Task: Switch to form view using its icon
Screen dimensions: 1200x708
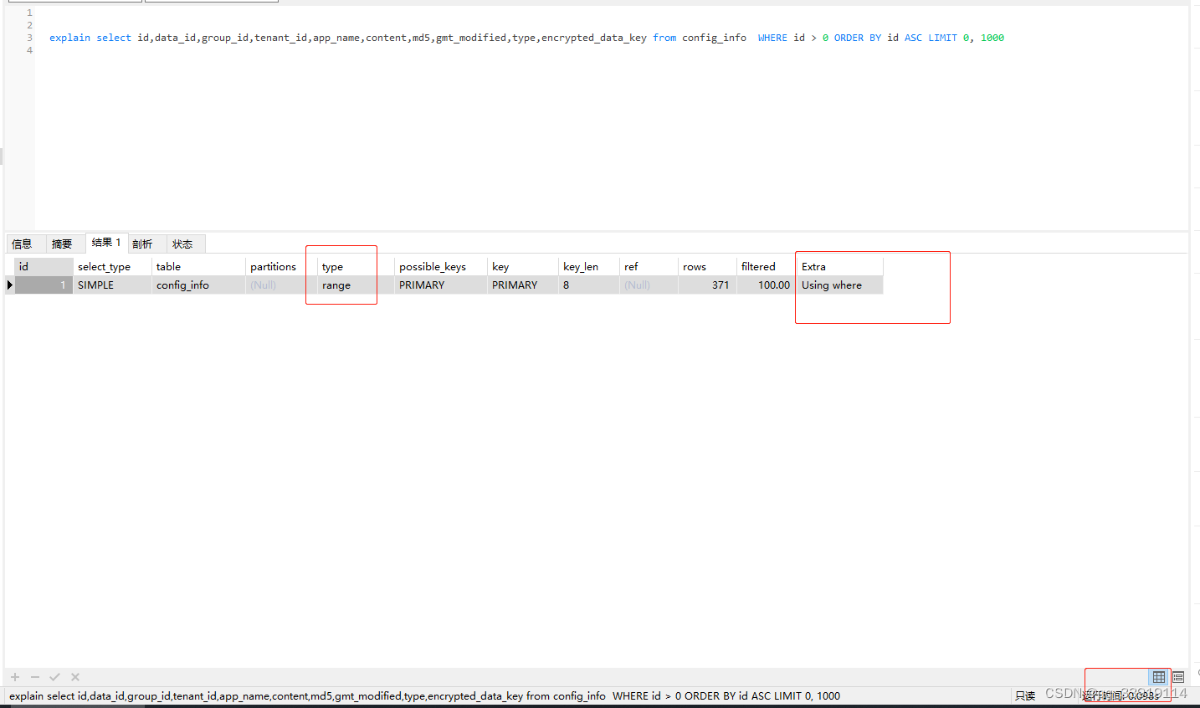Action: pos(1177,677)
